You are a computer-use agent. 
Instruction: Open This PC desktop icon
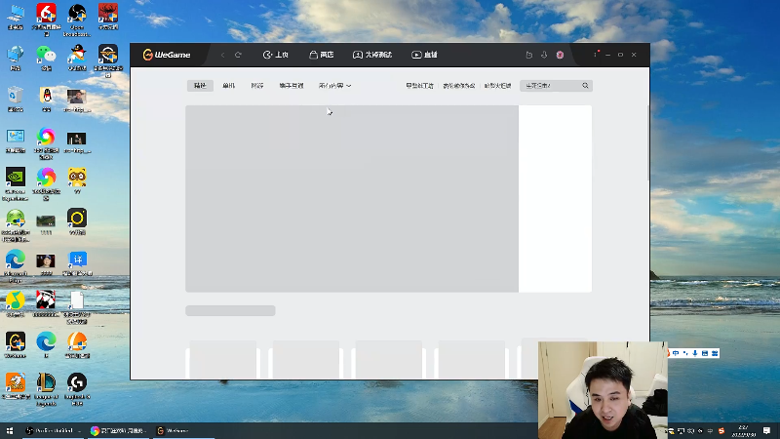pyautogui.click(x=16, y=18)
